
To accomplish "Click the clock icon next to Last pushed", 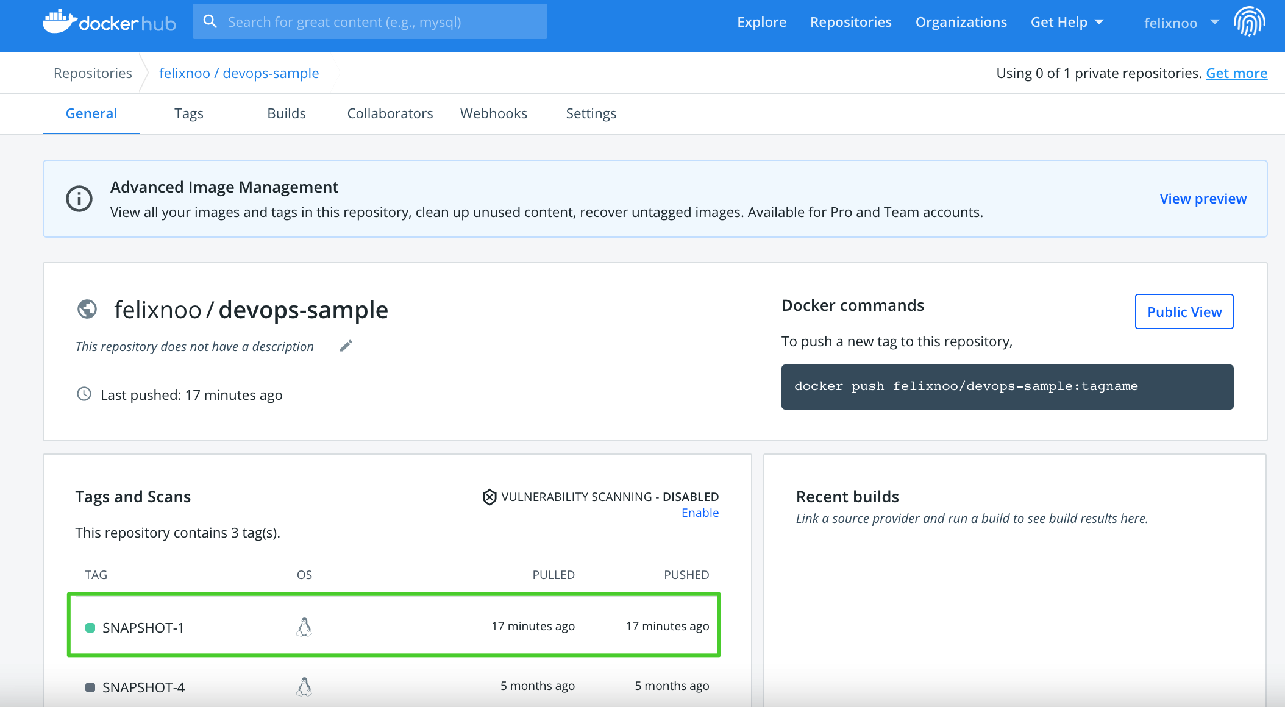I will pyautogui.click(x=84, y=394).
